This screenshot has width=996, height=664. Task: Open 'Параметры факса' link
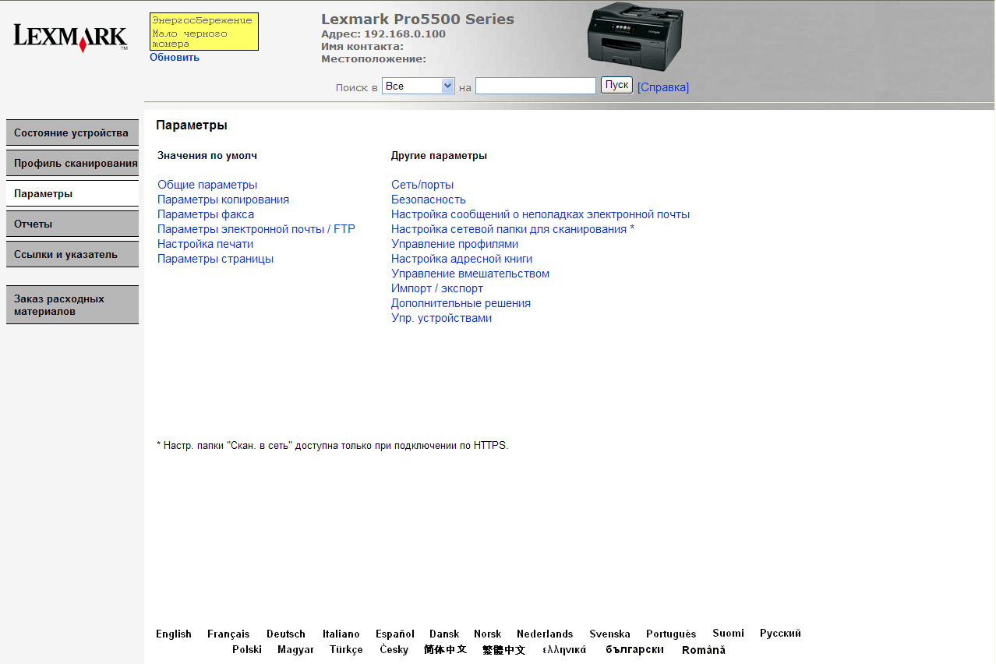(206, 214)
